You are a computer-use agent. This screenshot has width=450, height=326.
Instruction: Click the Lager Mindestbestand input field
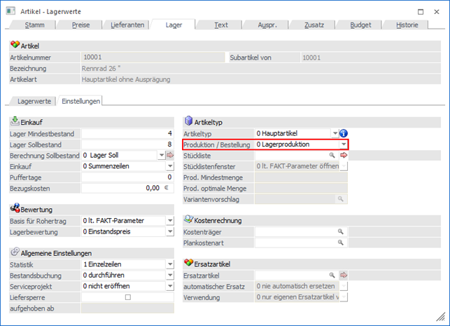127,133
